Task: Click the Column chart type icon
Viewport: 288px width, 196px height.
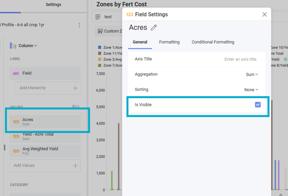Action: [13, 46]
